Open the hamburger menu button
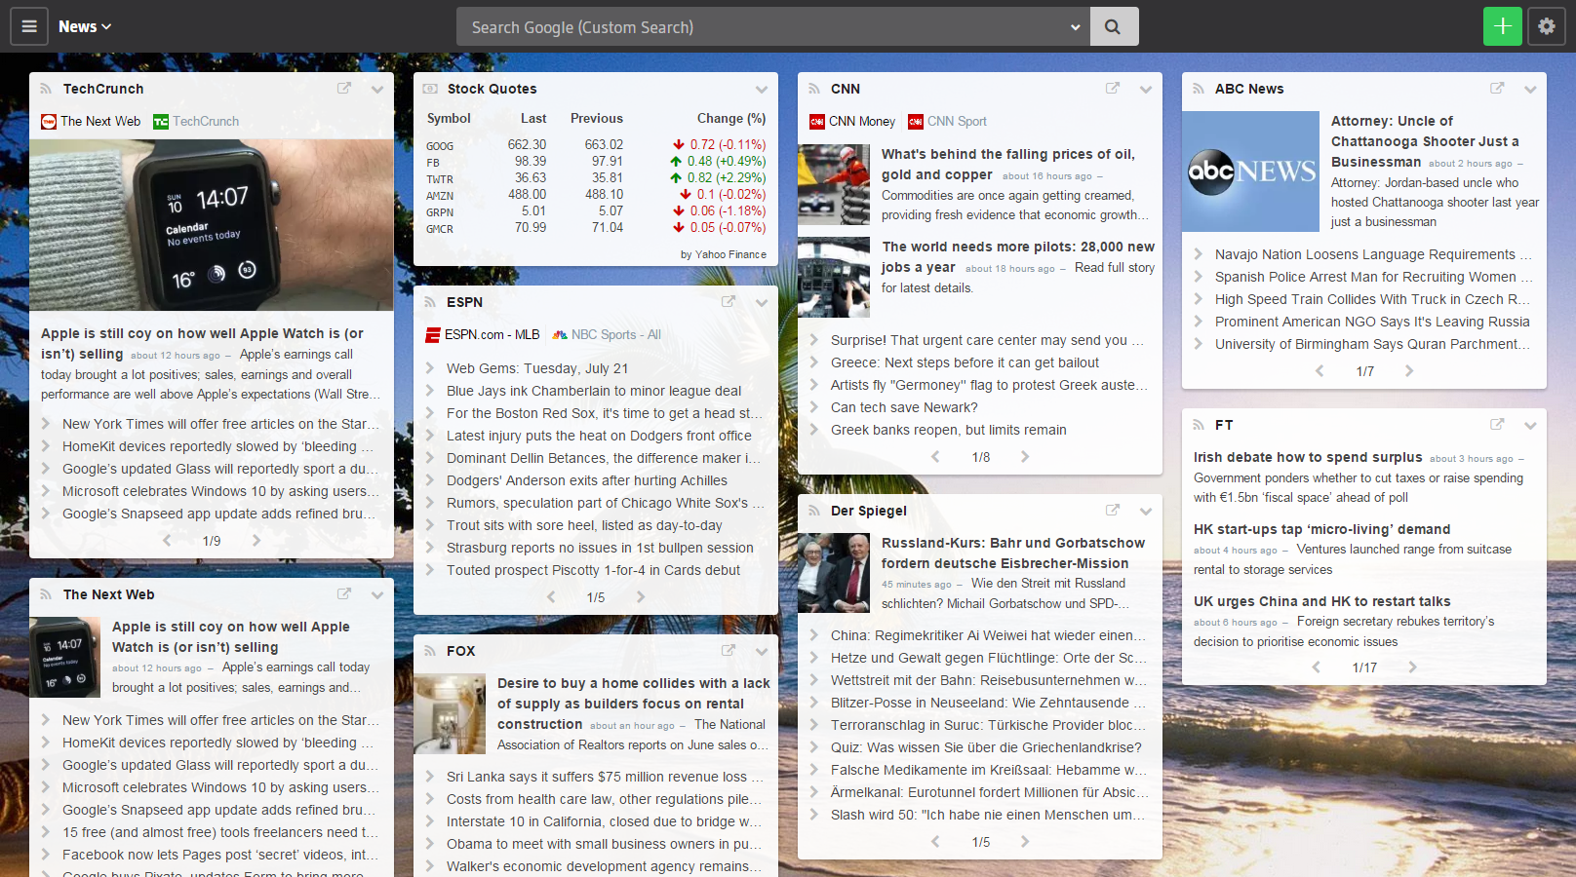This screenshot has width=1576, height=877. coord(29,26)
